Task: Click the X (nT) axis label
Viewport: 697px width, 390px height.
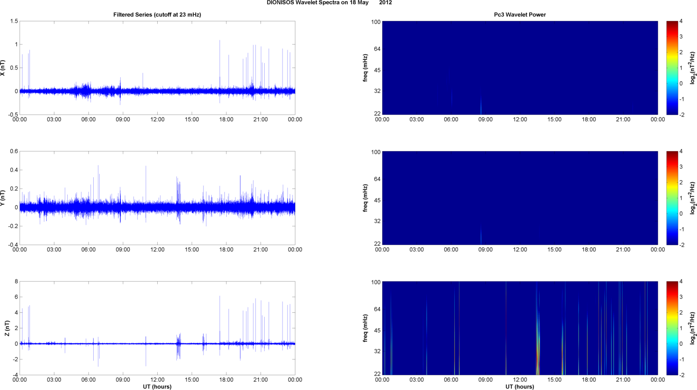Action: [x=3, y=68]
